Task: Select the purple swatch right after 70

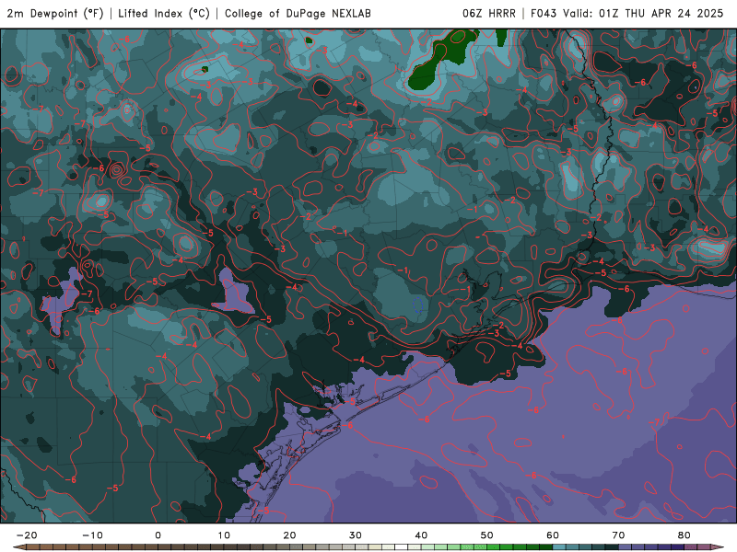Action: pyautogui.click(x=626, y=546)
